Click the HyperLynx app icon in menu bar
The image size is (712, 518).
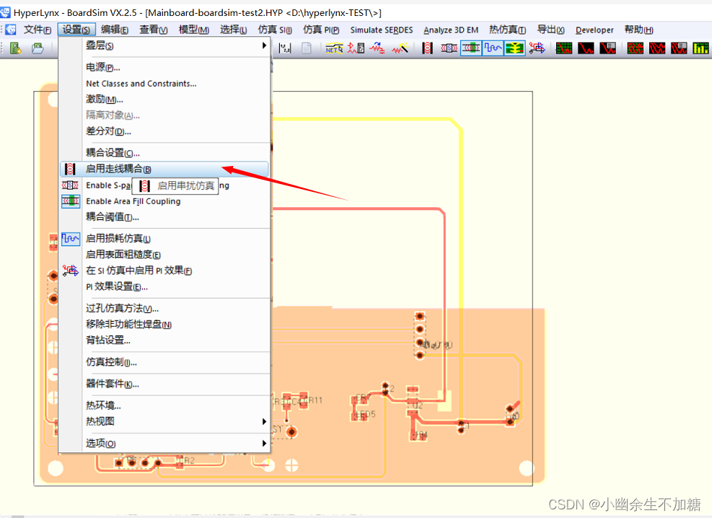pos(10,30)
